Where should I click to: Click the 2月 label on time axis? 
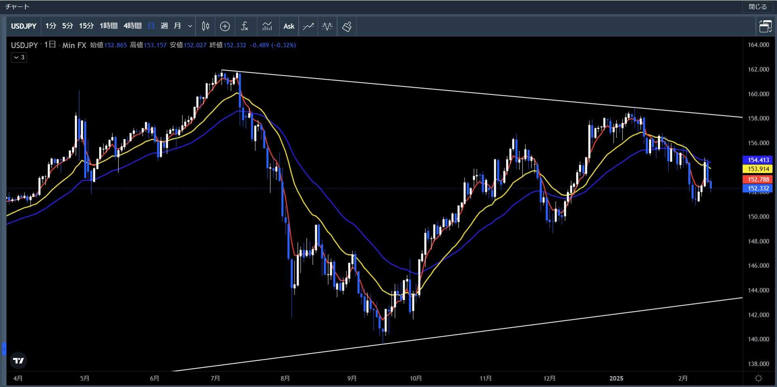coord(683,379)
